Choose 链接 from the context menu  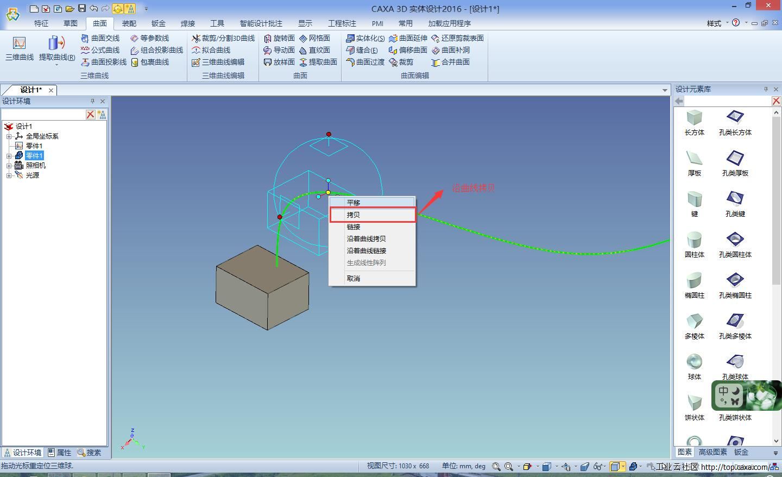coord(372,227)
